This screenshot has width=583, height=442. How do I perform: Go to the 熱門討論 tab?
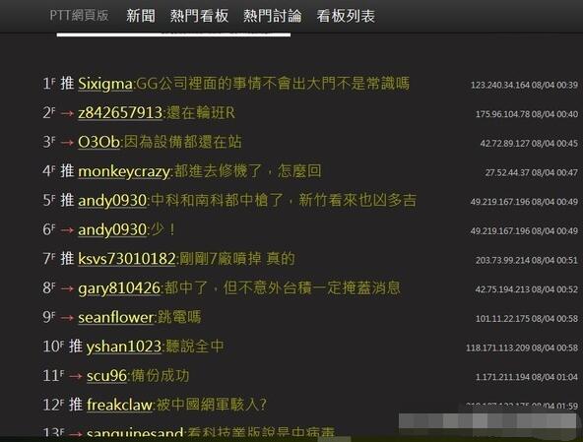point(273,16)
